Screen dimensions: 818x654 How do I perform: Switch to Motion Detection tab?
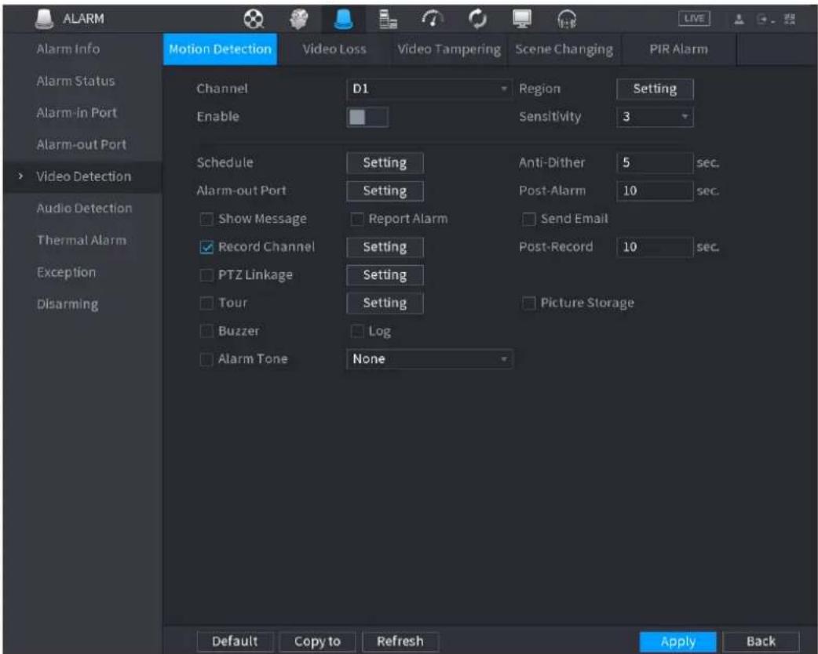pyautogui.click(x=220, y=49)
